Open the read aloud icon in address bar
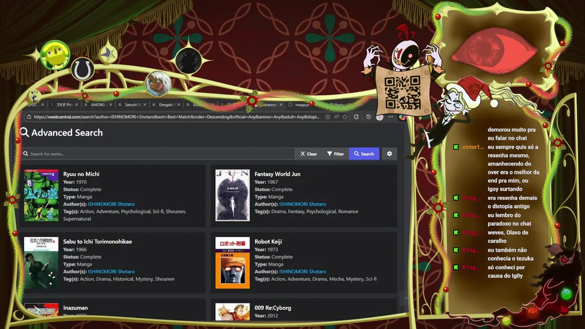Image resolution: width=585 pixels, height=329 pixels. tap(336, 117)
